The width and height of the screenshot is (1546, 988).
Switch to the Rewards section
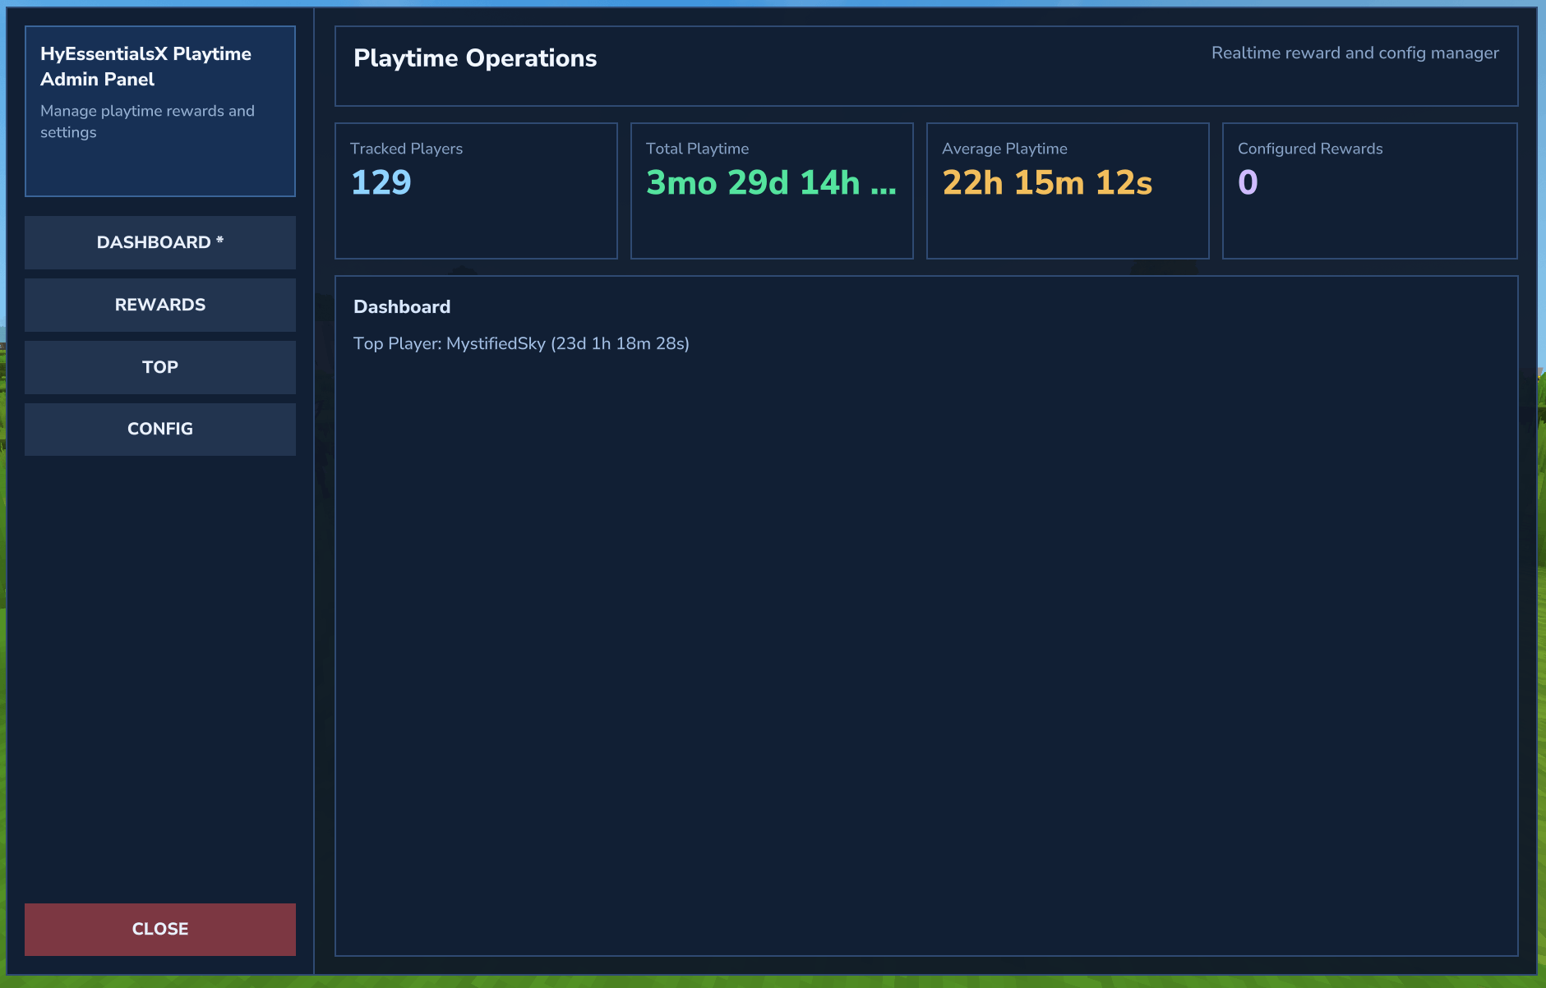pos(159,305)
